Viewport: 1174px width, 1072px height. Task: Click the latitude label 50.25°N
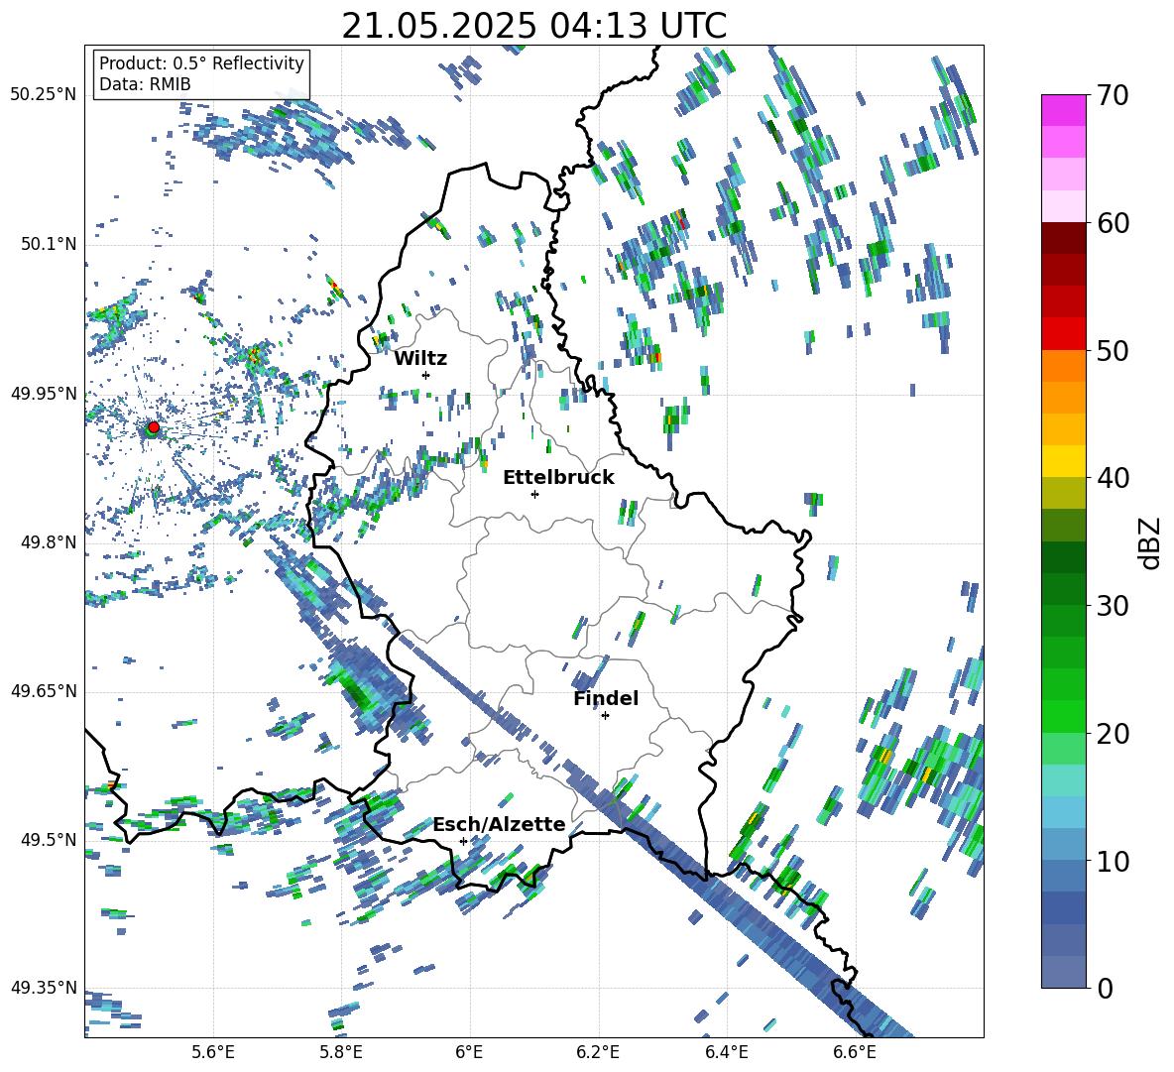point(44,95)
